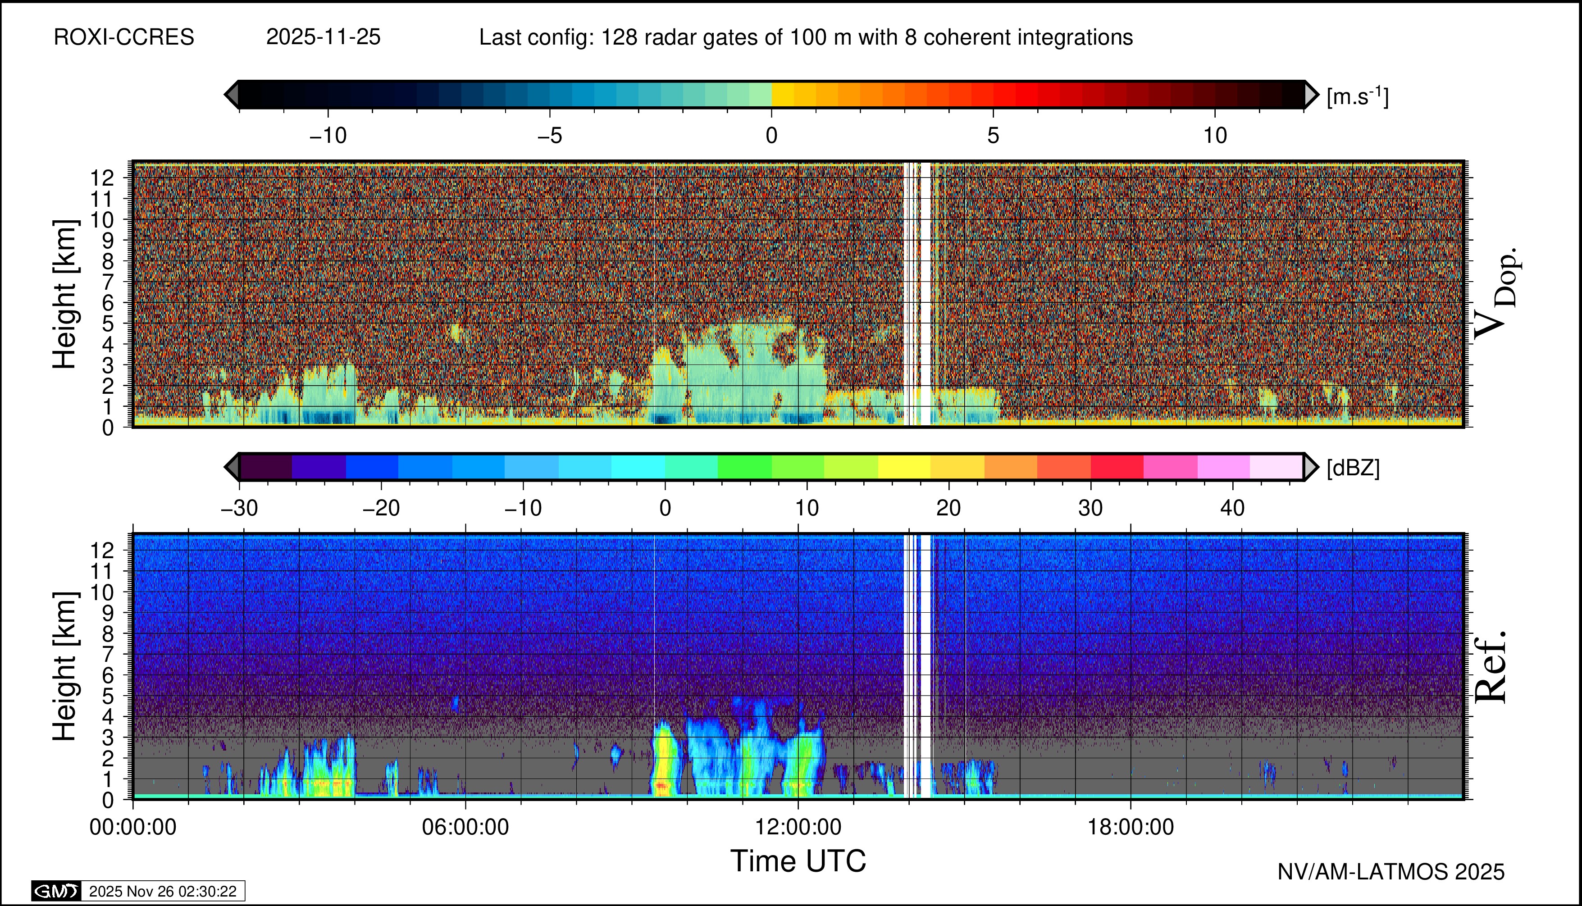Click the GMT logo icon
Screen dimensions: 1582x906
[56, 891]
